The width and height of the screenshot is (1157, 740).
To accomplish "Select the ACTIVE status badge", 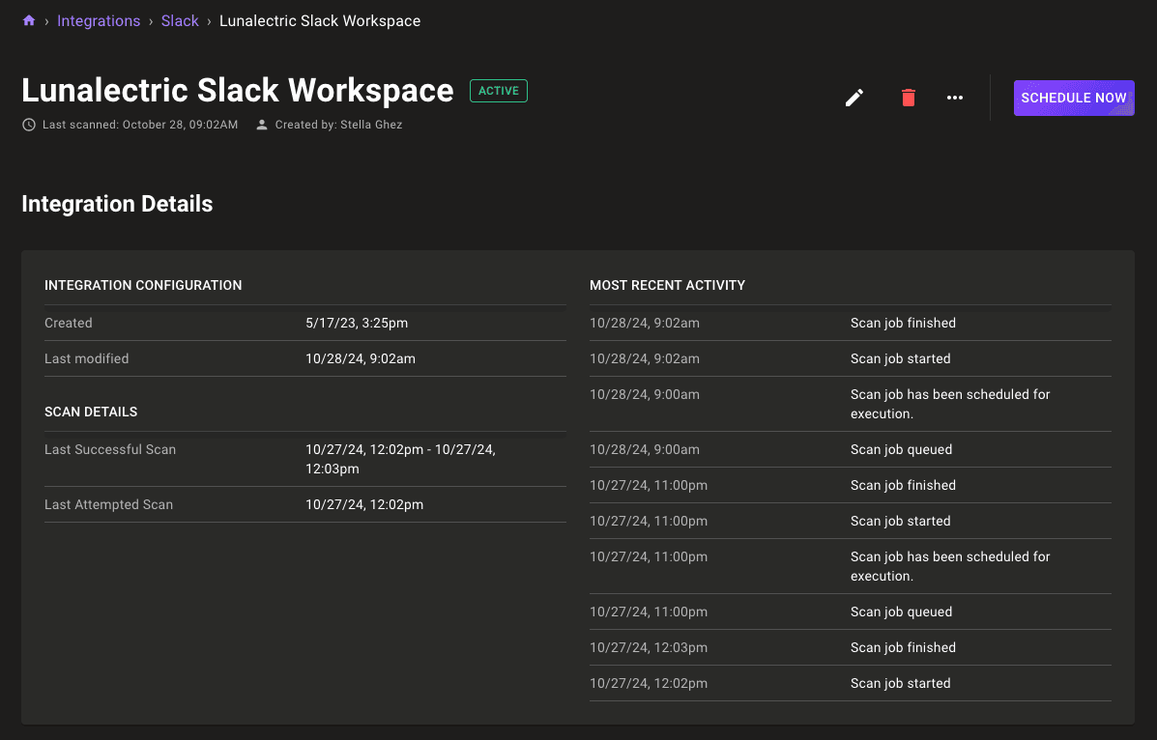I will [x=498, y=90].
